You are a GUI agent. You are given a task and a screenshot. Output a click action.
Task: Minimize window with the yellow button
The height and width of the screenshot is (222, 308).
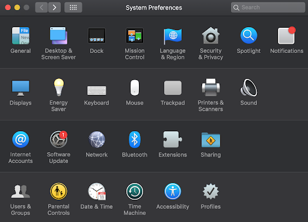click(x=17, y=8)
